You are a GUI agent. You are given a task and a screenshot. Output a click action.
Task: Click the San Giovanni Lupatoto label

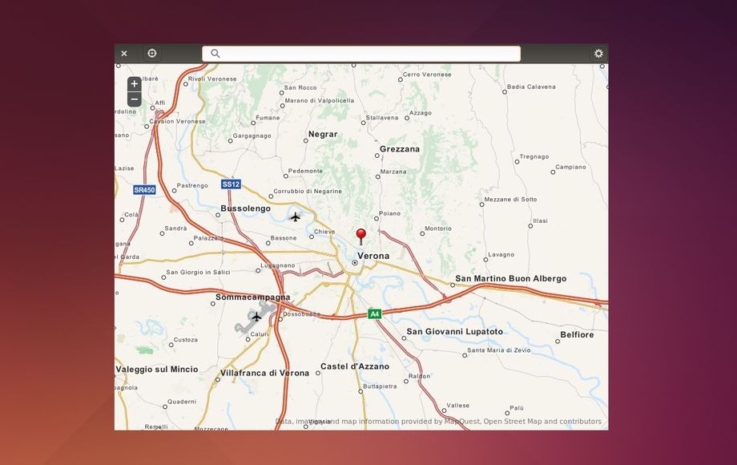pos(454,331)
